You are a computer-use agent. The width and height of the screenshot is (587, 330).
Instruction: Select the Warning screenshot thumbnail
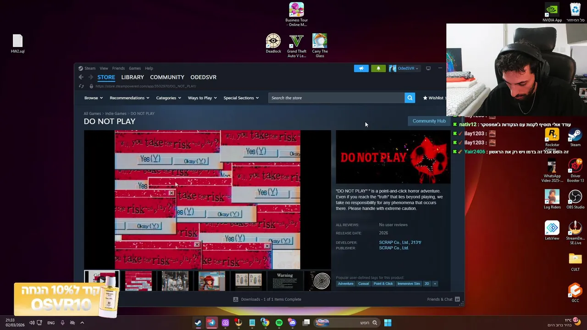point(285,281)
